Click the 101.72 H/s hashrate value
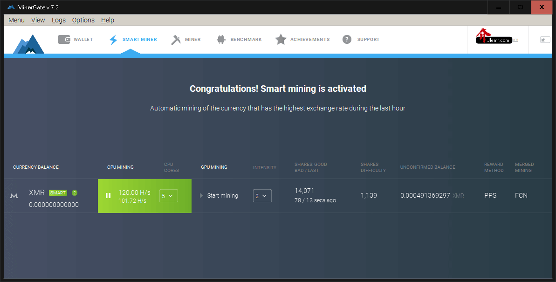Image resolution: width=556 pixels, height=282 pixels. (132, 201)
